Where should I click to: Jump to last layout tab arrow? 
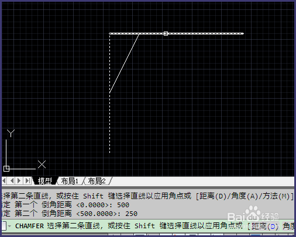click(27, 181)
